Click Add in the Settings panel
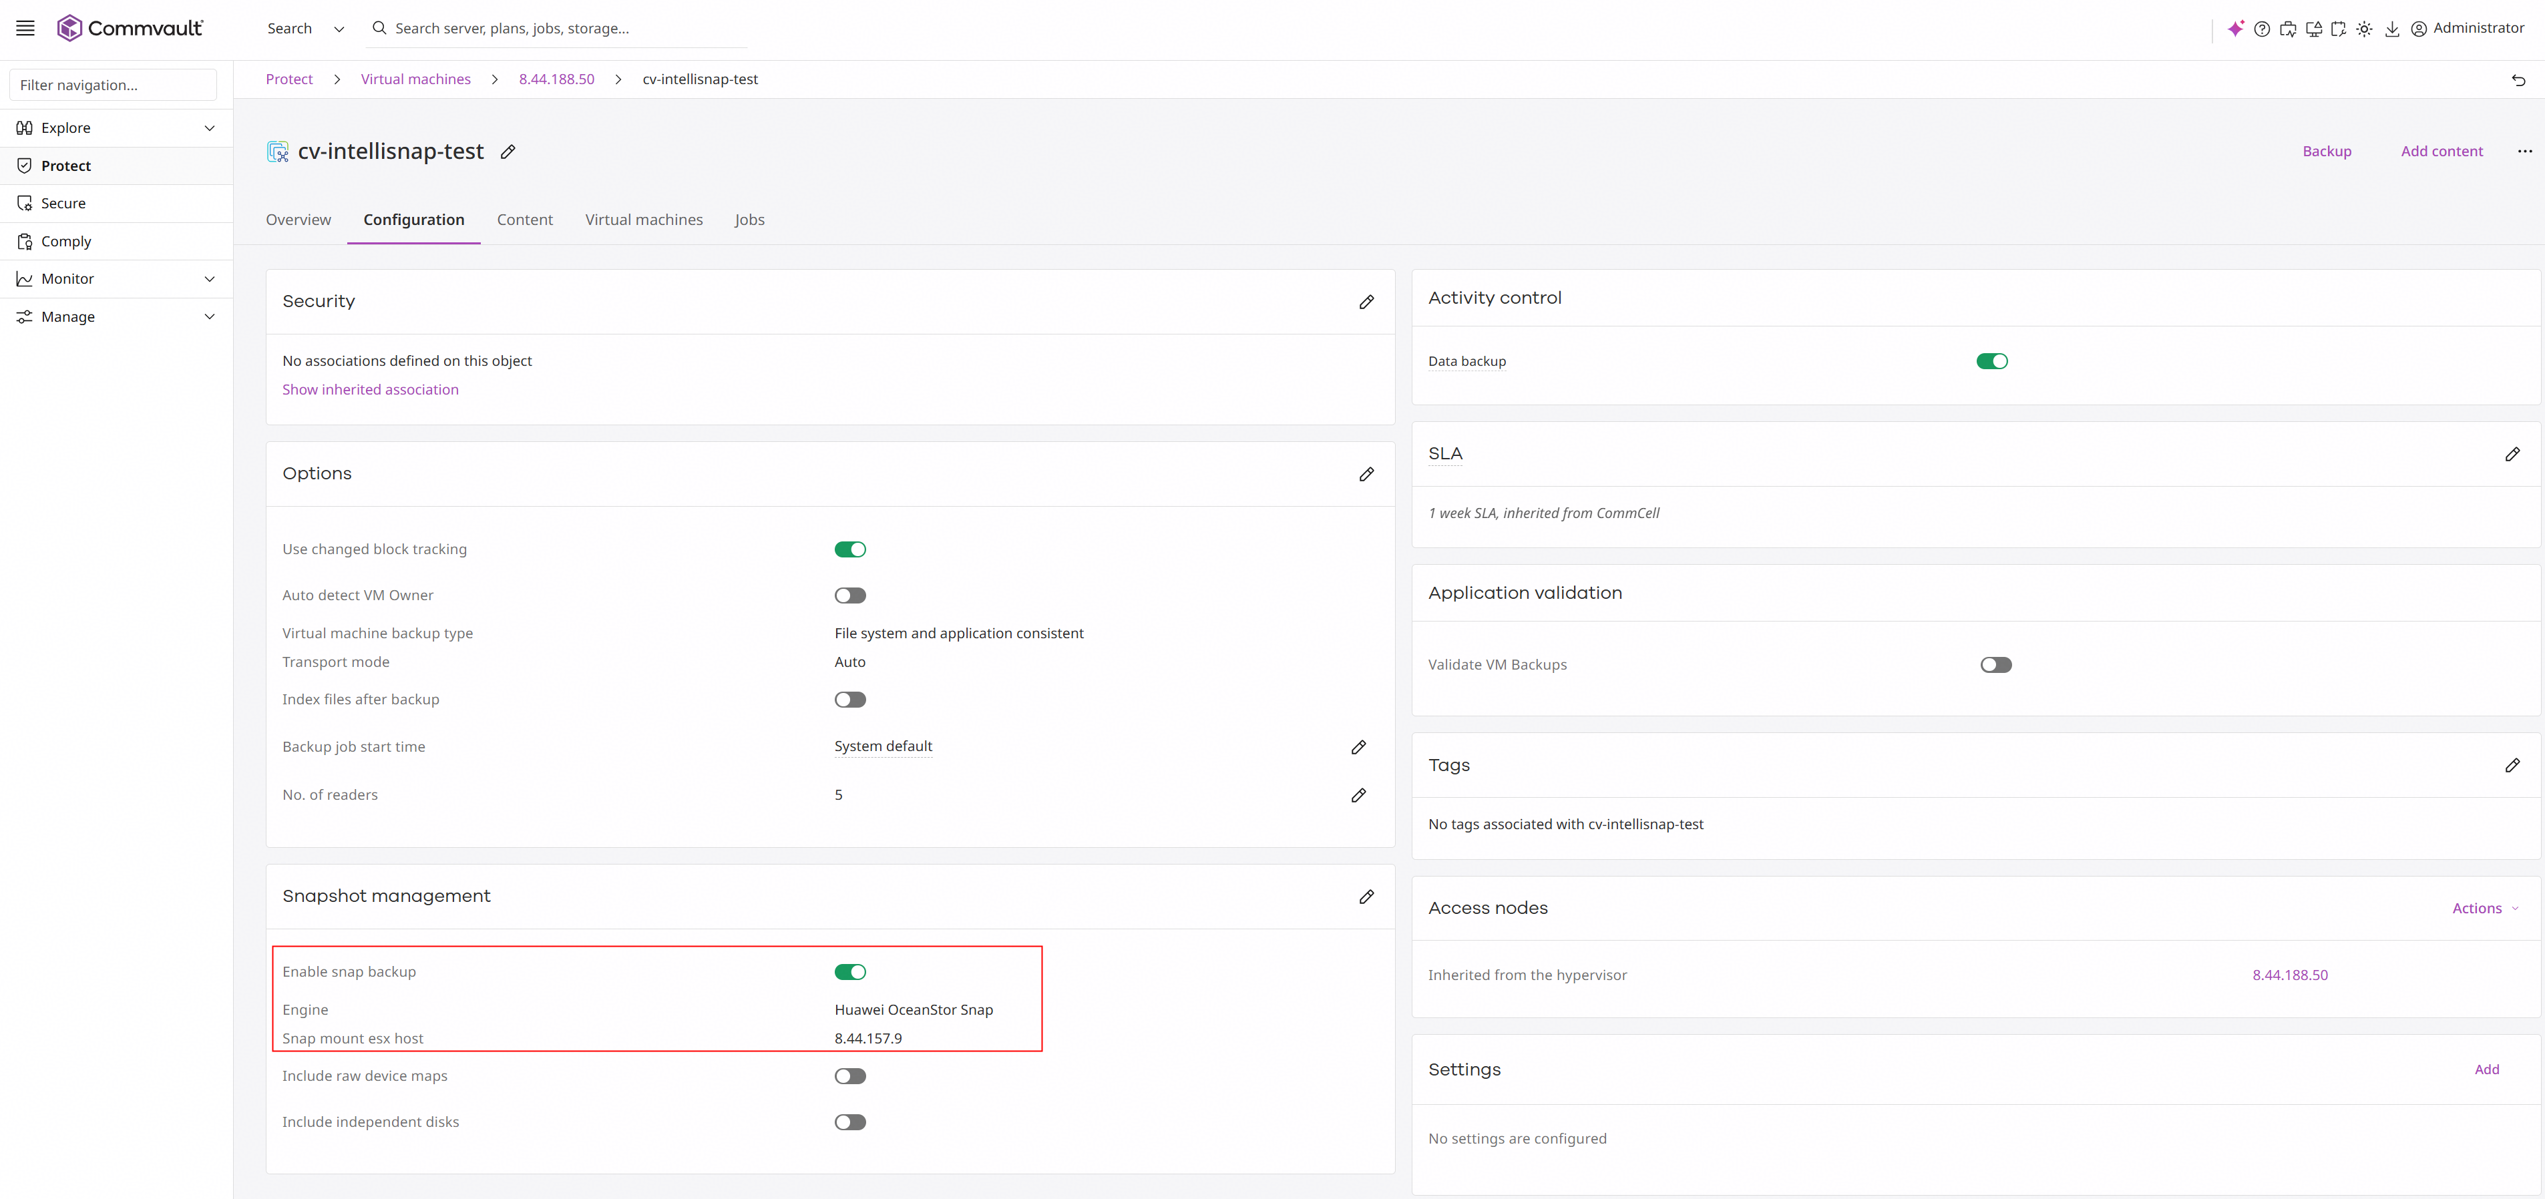 (2487, 1069)
